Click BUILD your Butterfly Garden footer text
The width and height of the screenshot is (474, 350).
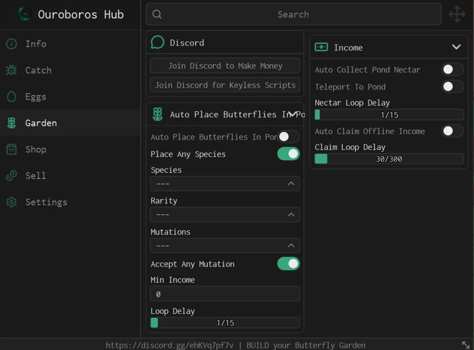pos(306,345)
